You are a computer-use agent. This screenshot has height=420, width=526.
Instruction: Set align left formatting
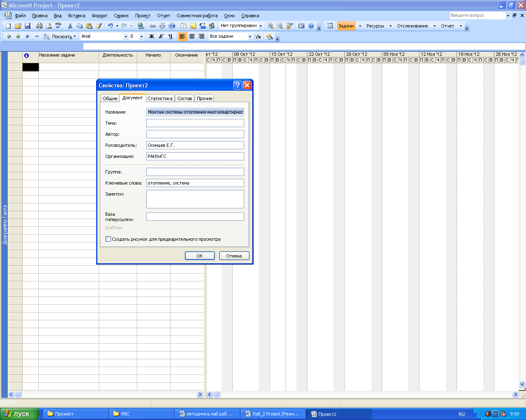pos(182,37)
